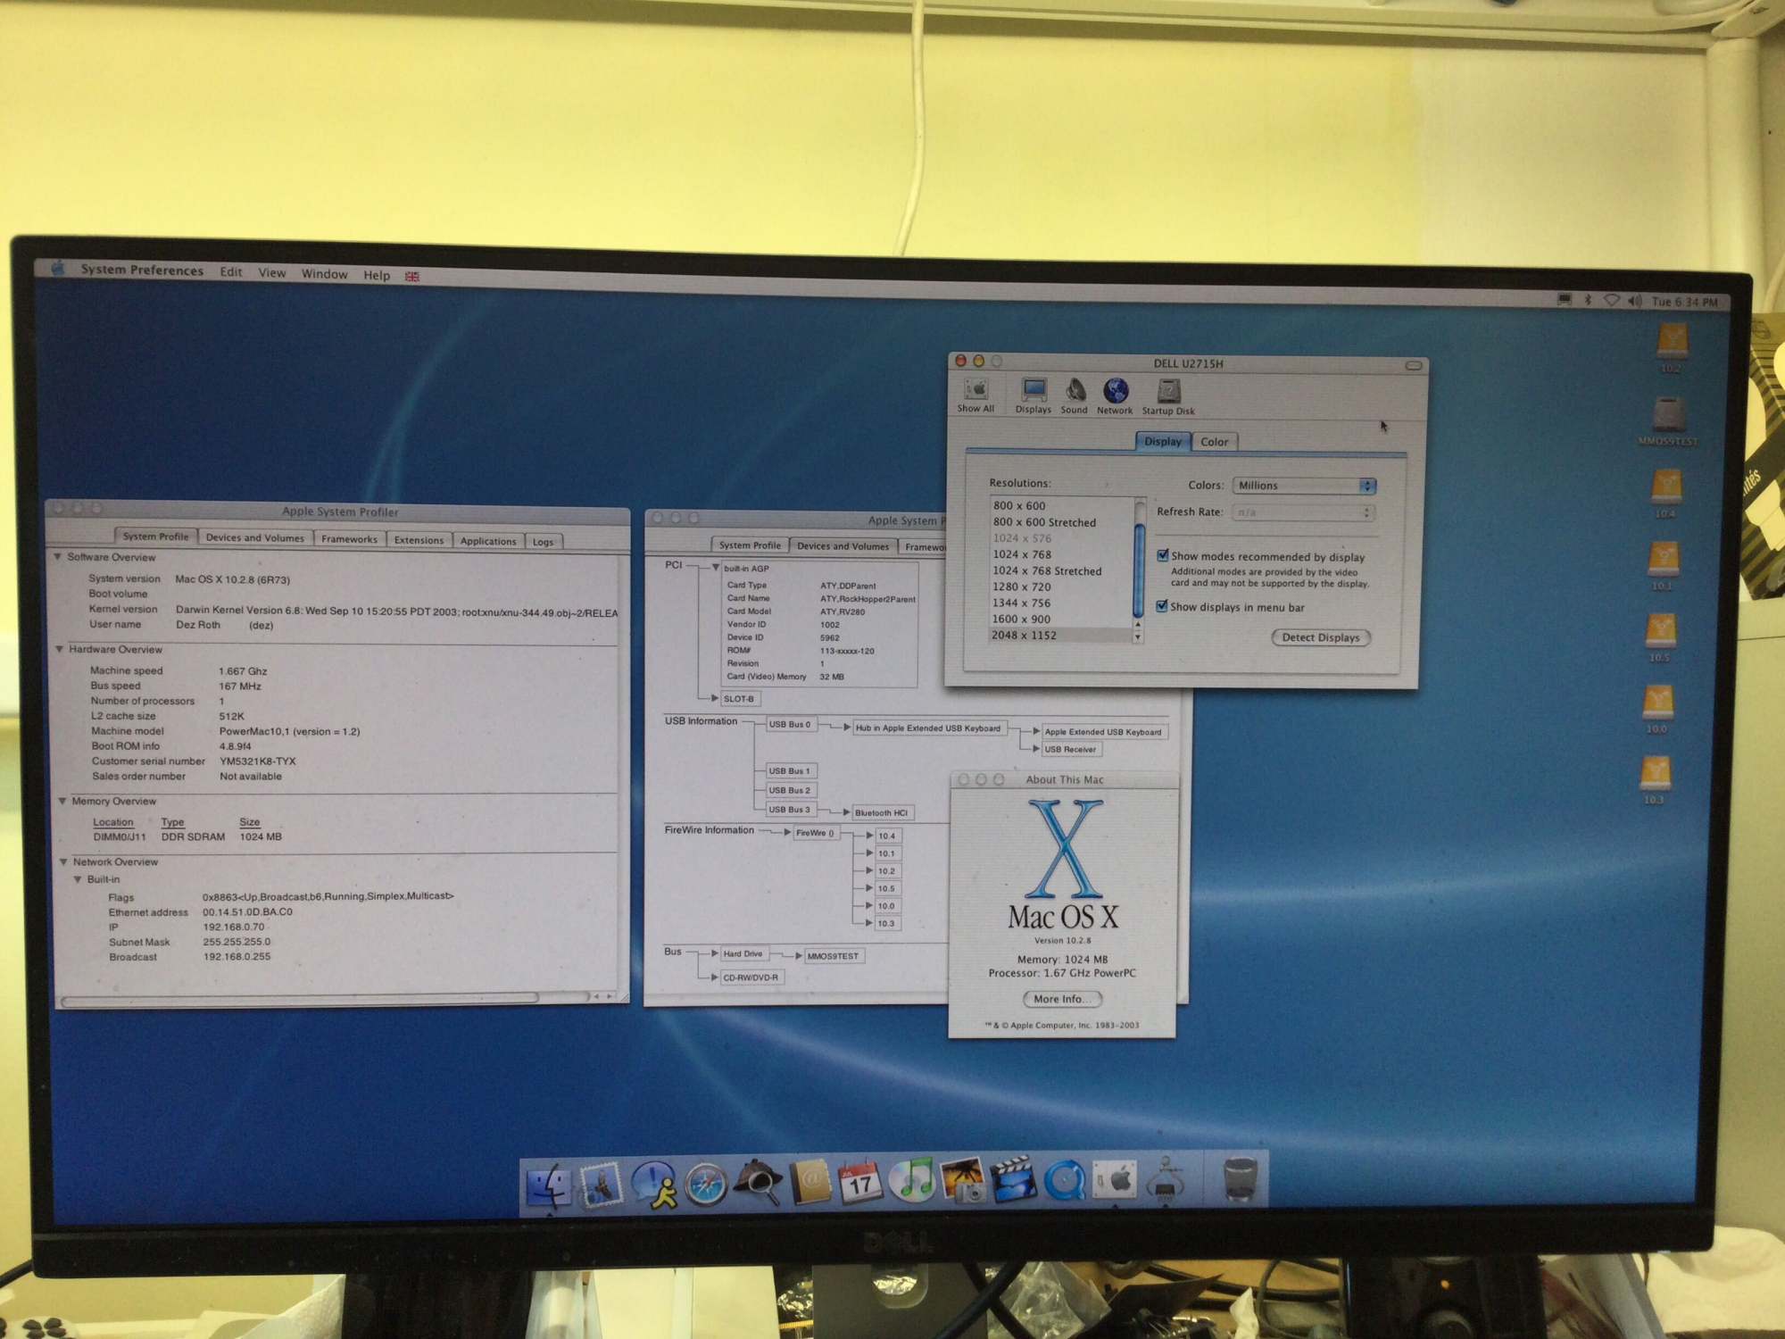Open the Window menu
Image resolution: width=1785 pixels, height=1339 pixels.
(324, 274)
